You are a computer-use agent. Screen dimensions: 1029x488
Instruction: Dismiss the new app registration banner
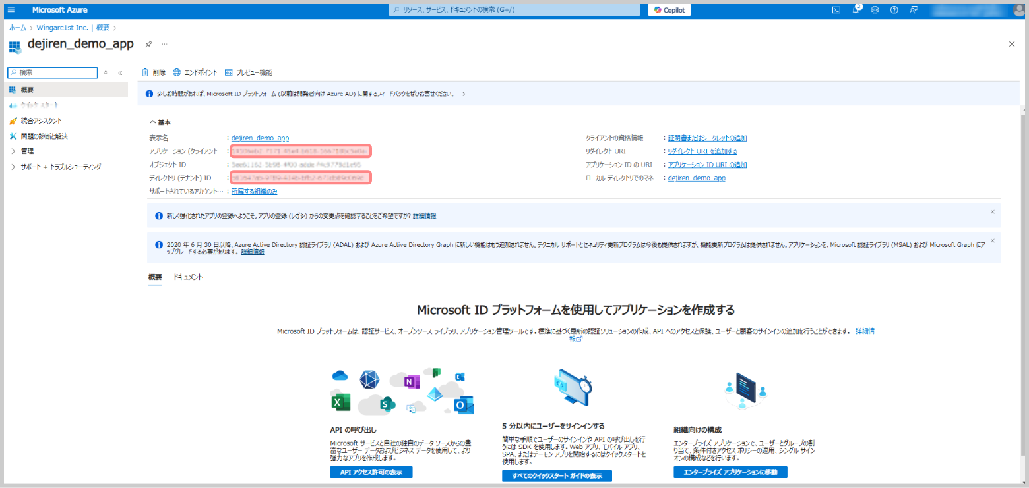[992, 212]
